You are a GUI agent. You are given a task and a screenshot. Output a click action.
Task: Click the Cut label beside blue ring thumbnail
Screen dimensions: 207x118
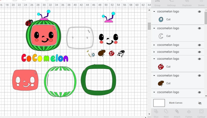pos(168,19)
